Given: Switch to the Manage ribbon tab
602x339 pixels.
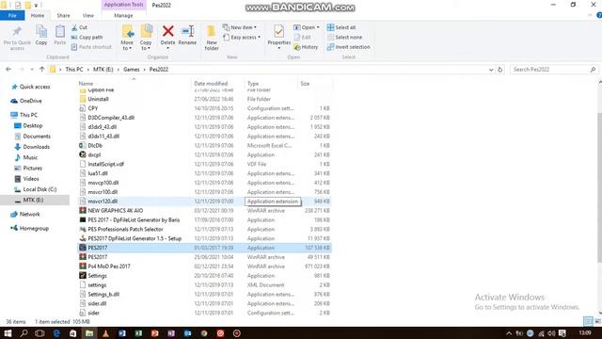Looking at the screenshot, I should pyautogui.click(x=123, y=15).
